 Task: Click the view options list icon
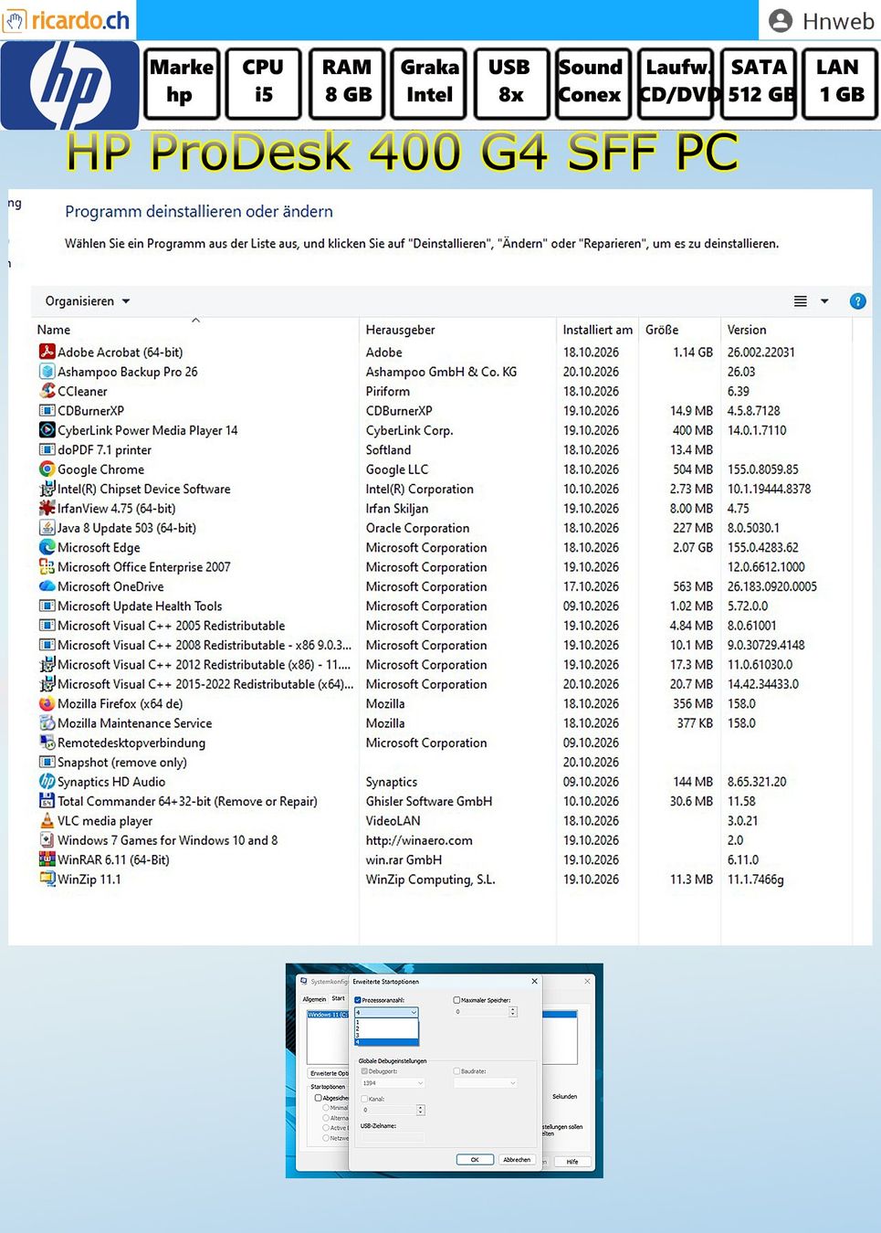[x=801, y=301]
